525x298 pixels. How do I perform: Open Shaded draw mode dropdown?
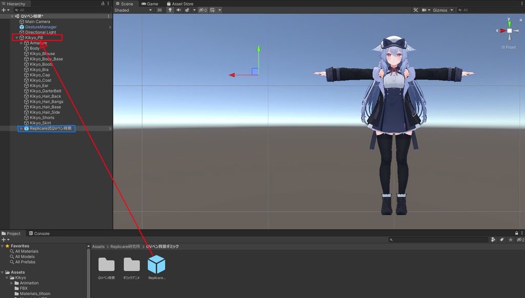tap(133, 10)
